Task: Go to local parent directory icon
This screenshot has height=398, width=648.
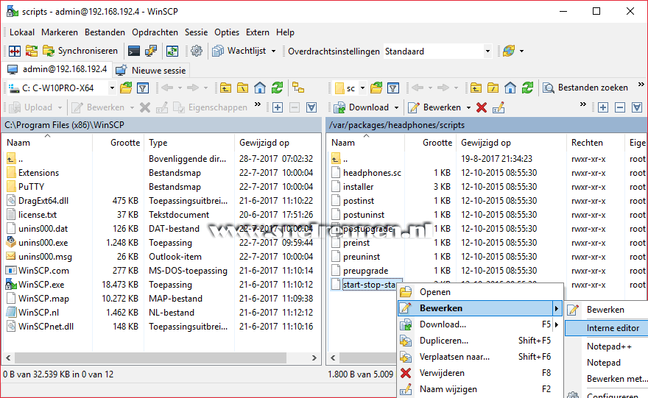Action: pos(225,88)
